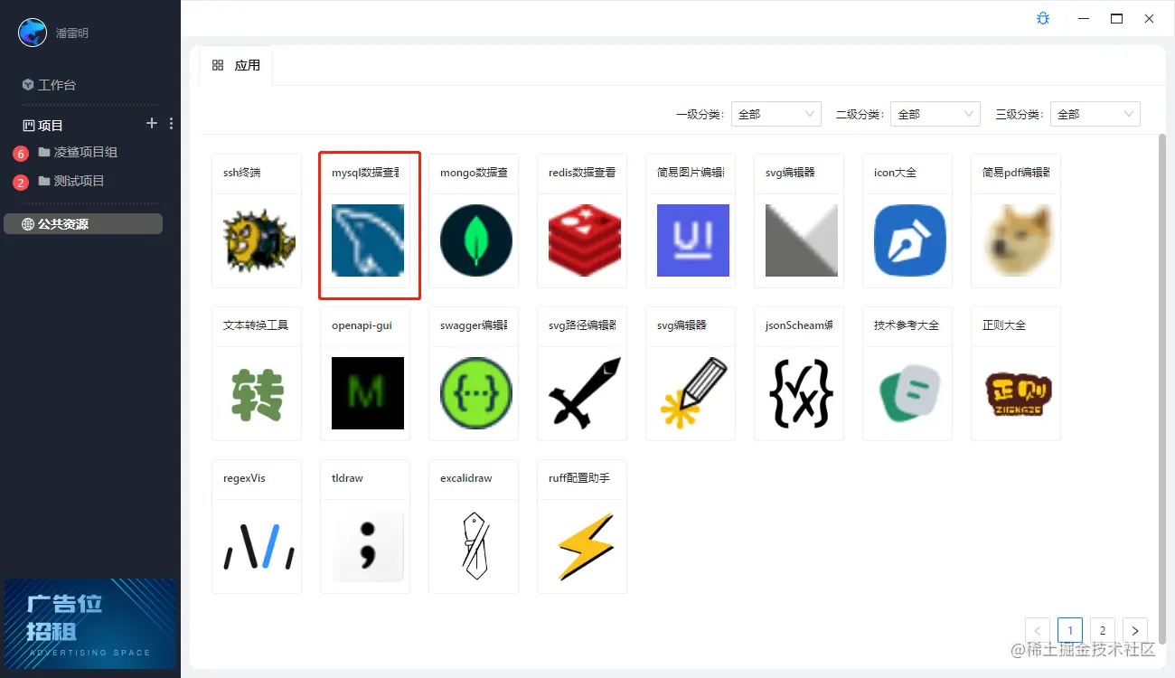Screen dimensions: 1175x678
Task: Open the 凌鲎项目组 folder
Action: click(x=79, y=152)
